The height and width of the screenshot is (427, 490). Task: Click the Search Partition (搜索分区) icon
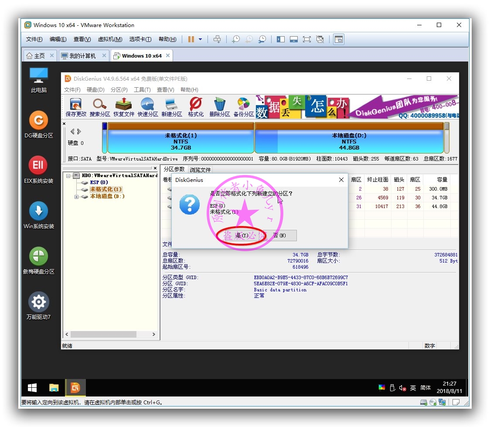click(x=100, y=107)
